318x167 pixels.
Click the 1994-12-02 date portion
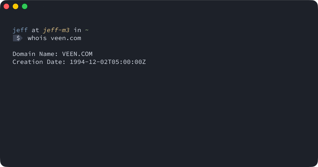89,62
